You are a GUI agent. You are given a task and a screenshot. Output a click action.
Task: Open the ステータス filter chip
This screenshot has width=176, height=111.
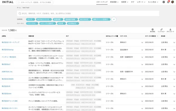32,23
